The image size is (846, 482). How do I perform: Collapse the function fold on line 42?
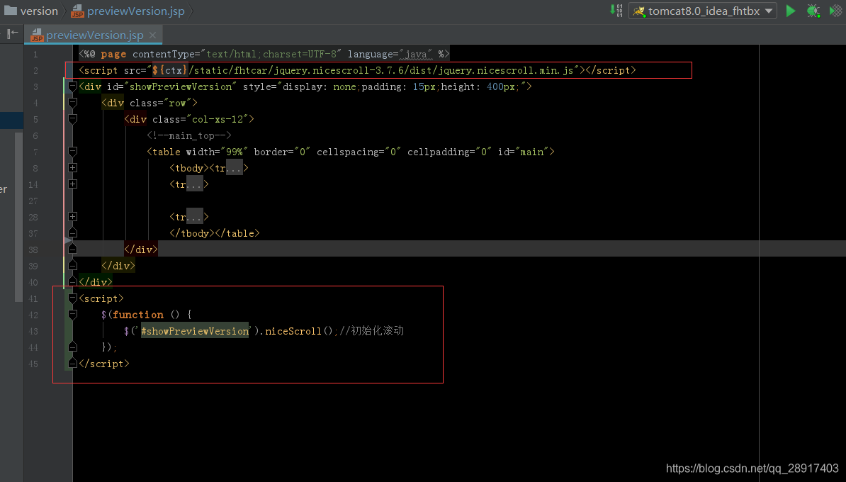[x=73, y=314]
